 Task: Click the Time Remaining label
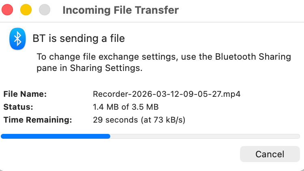coord(38,119)
